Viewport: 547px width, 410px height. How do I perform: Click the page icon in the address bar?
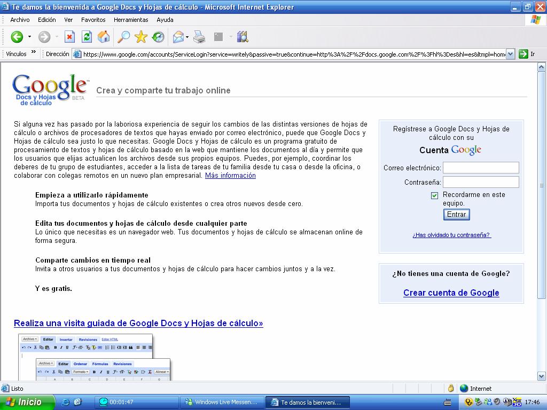pyautogui.click(x=77, y=54)
